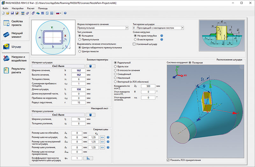Click the Угол поворота θ field
The height and width of the screenshot is (167, 255).
tap(148, 92)
